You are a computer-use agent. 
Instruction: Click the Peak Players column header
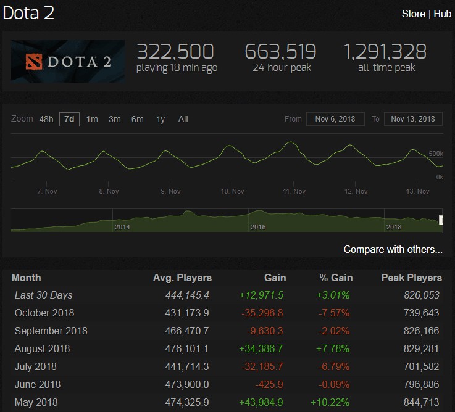click(x=411, y=278)
